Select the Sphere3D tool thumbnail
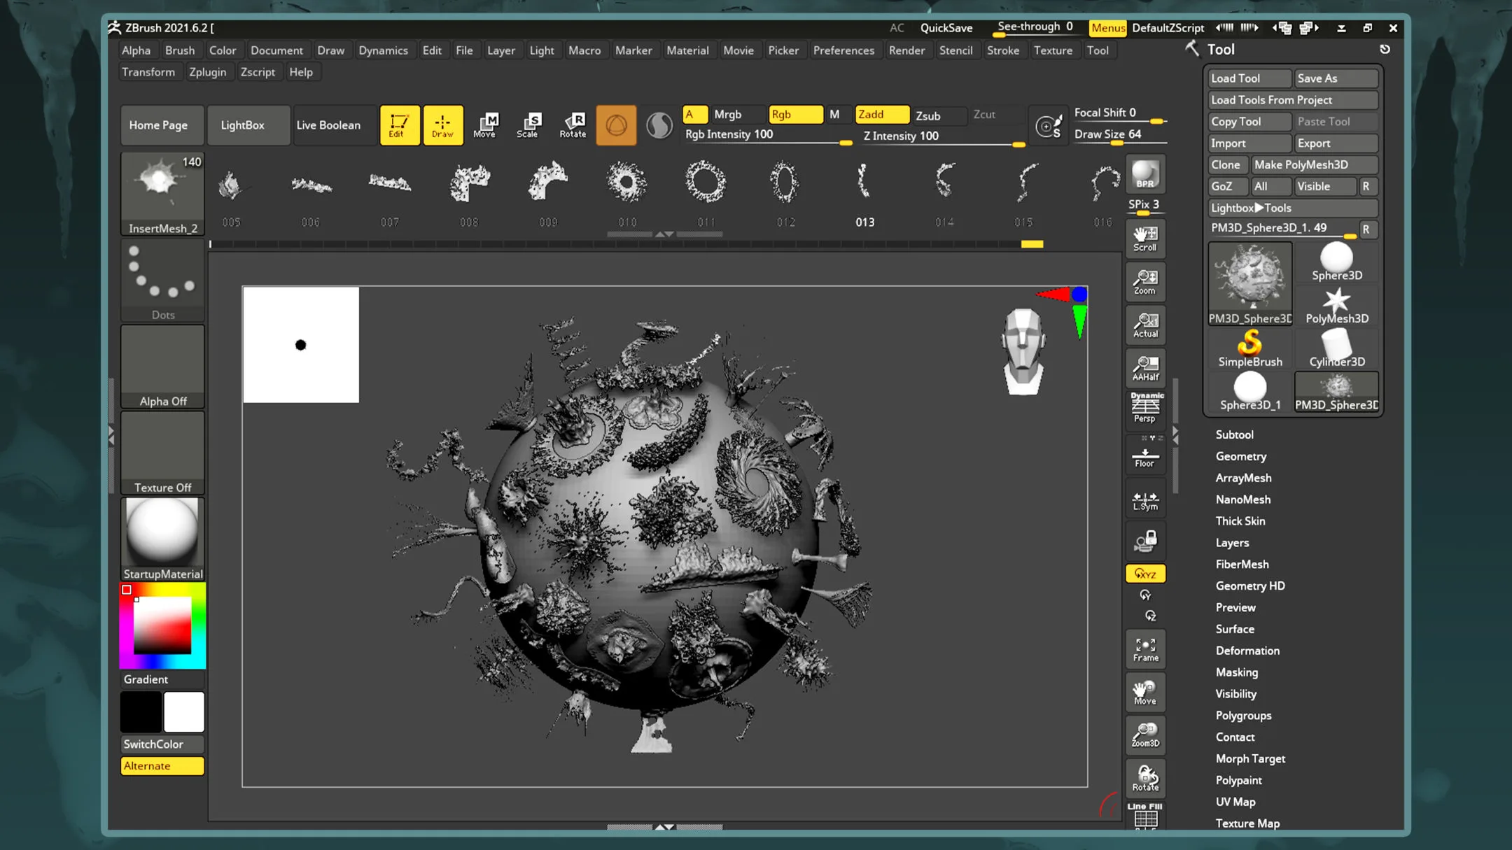This screenshot has width=1512, height=850. pos(1336,262)
